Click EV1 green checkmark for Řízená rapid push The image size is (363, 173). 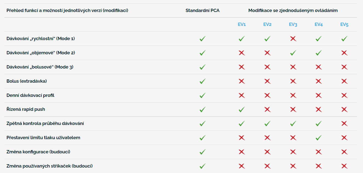(242, 109)
